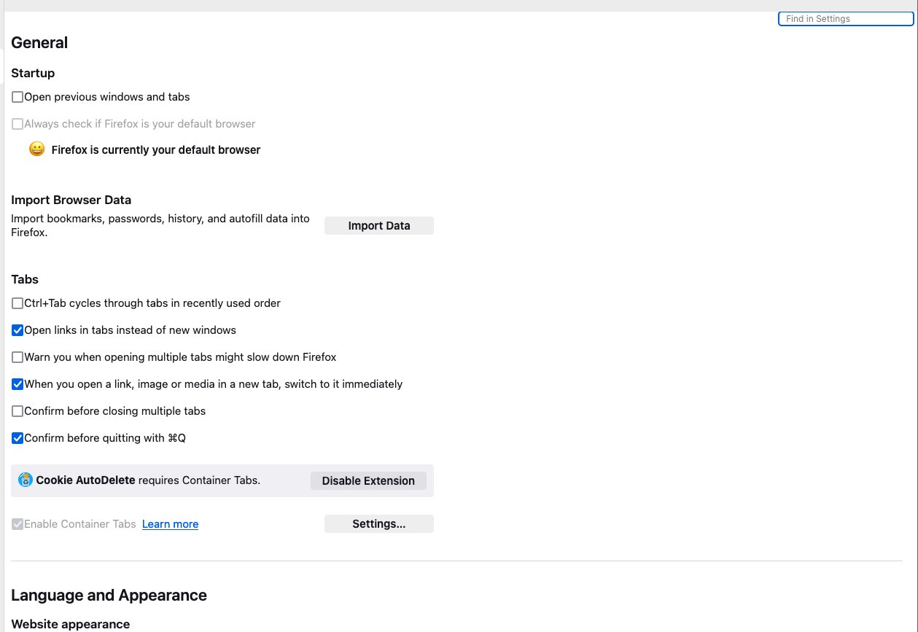Enable warning when opening multiple tabs
Screen dimensions: 918x632
[17, 357]
